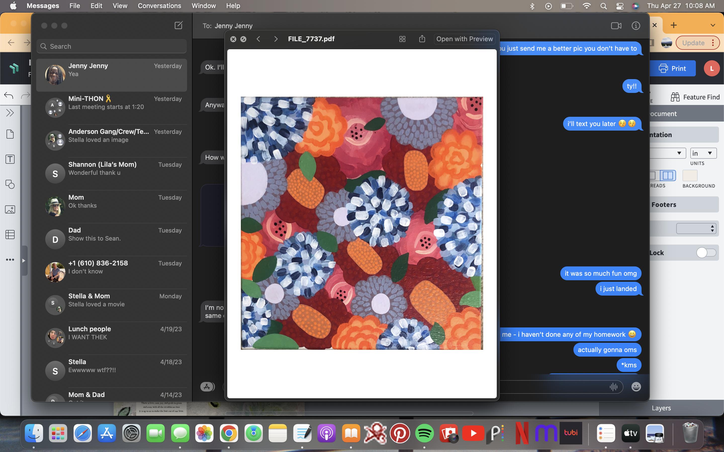Click the share icon in Quick Look

pos(422,39)
